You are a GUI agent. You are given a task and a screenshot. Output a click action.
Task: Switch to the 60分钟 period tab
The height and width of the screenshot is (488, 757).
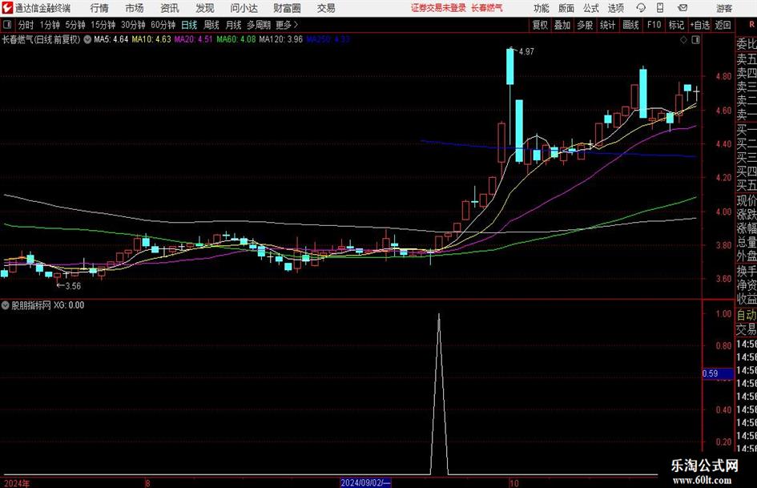click(x=163, y=25)
